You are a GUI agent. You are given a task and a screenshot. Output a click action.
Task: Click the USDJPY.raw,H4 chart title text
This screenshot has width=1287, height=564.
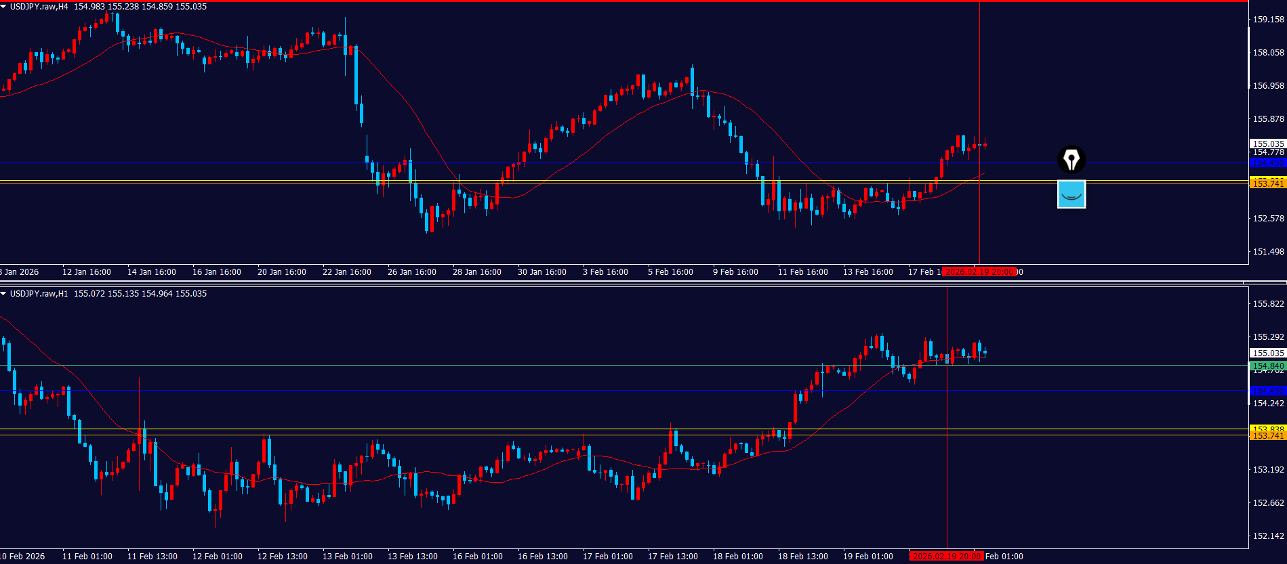tap(39, 7)
